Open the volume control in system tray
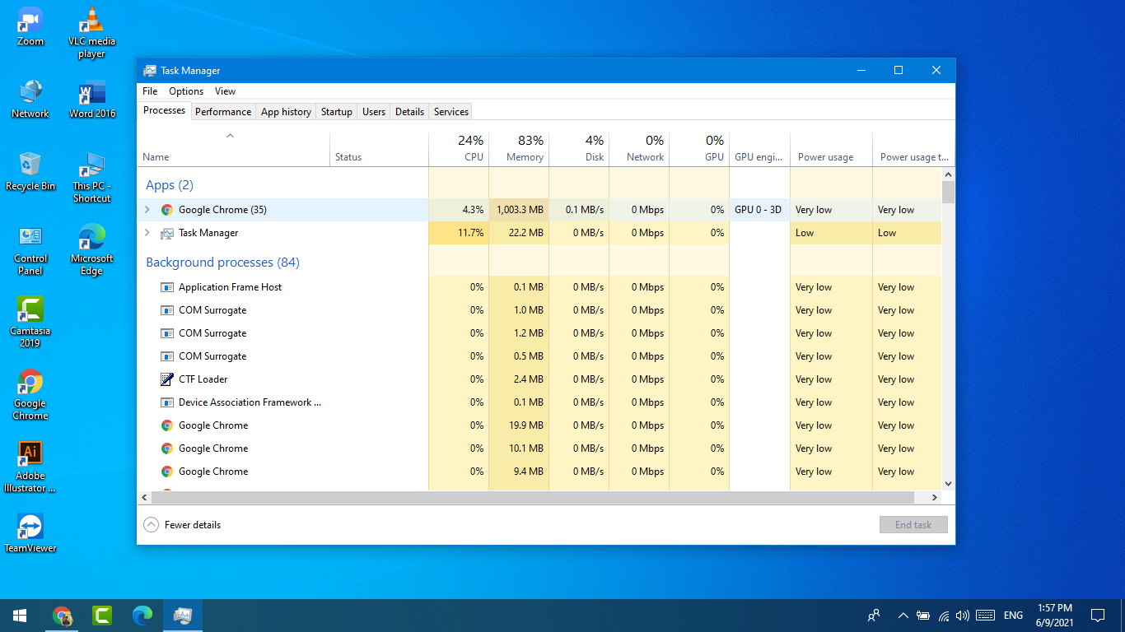 click(962, 615)
